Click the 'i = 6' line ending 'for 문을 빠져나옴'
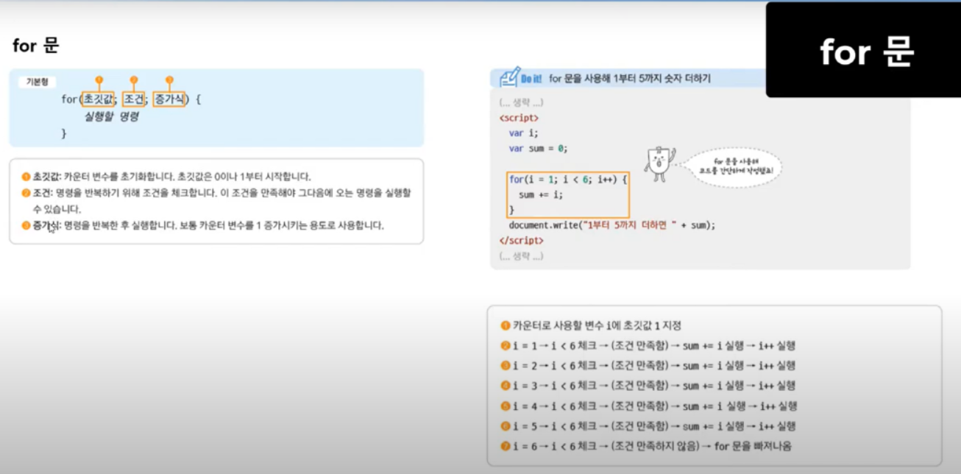Screen dimensions: 961x474 646,445
